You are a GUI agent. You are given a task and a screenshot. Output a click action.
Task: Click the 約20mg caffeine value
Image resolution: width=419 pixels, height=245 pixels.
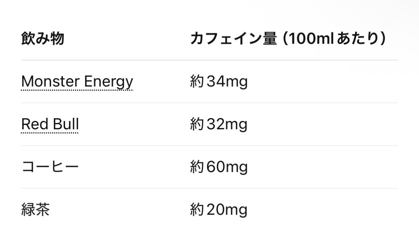click(219, 210)
